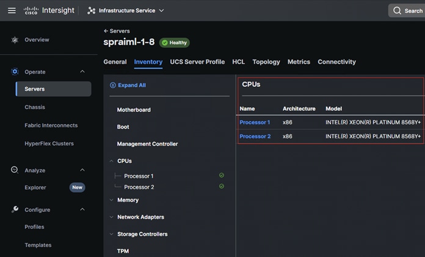425x257 pixels.
Task: Click Processor 2 model INTEL(R) XEON(R) PLATINUM 8568Y+
Action: [373, 136]
